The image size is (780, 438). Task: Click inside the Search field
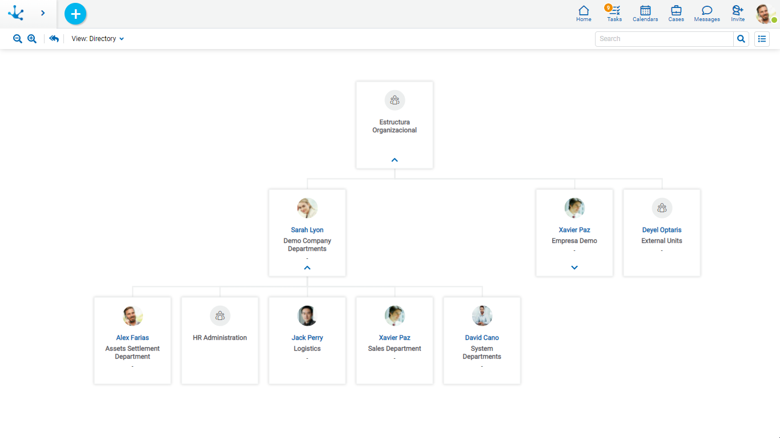664,38
